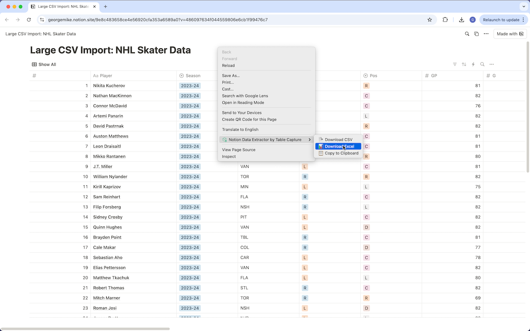Choose Create QR Code for this Page
Screen dimensions: 530x331
[249, 120]
